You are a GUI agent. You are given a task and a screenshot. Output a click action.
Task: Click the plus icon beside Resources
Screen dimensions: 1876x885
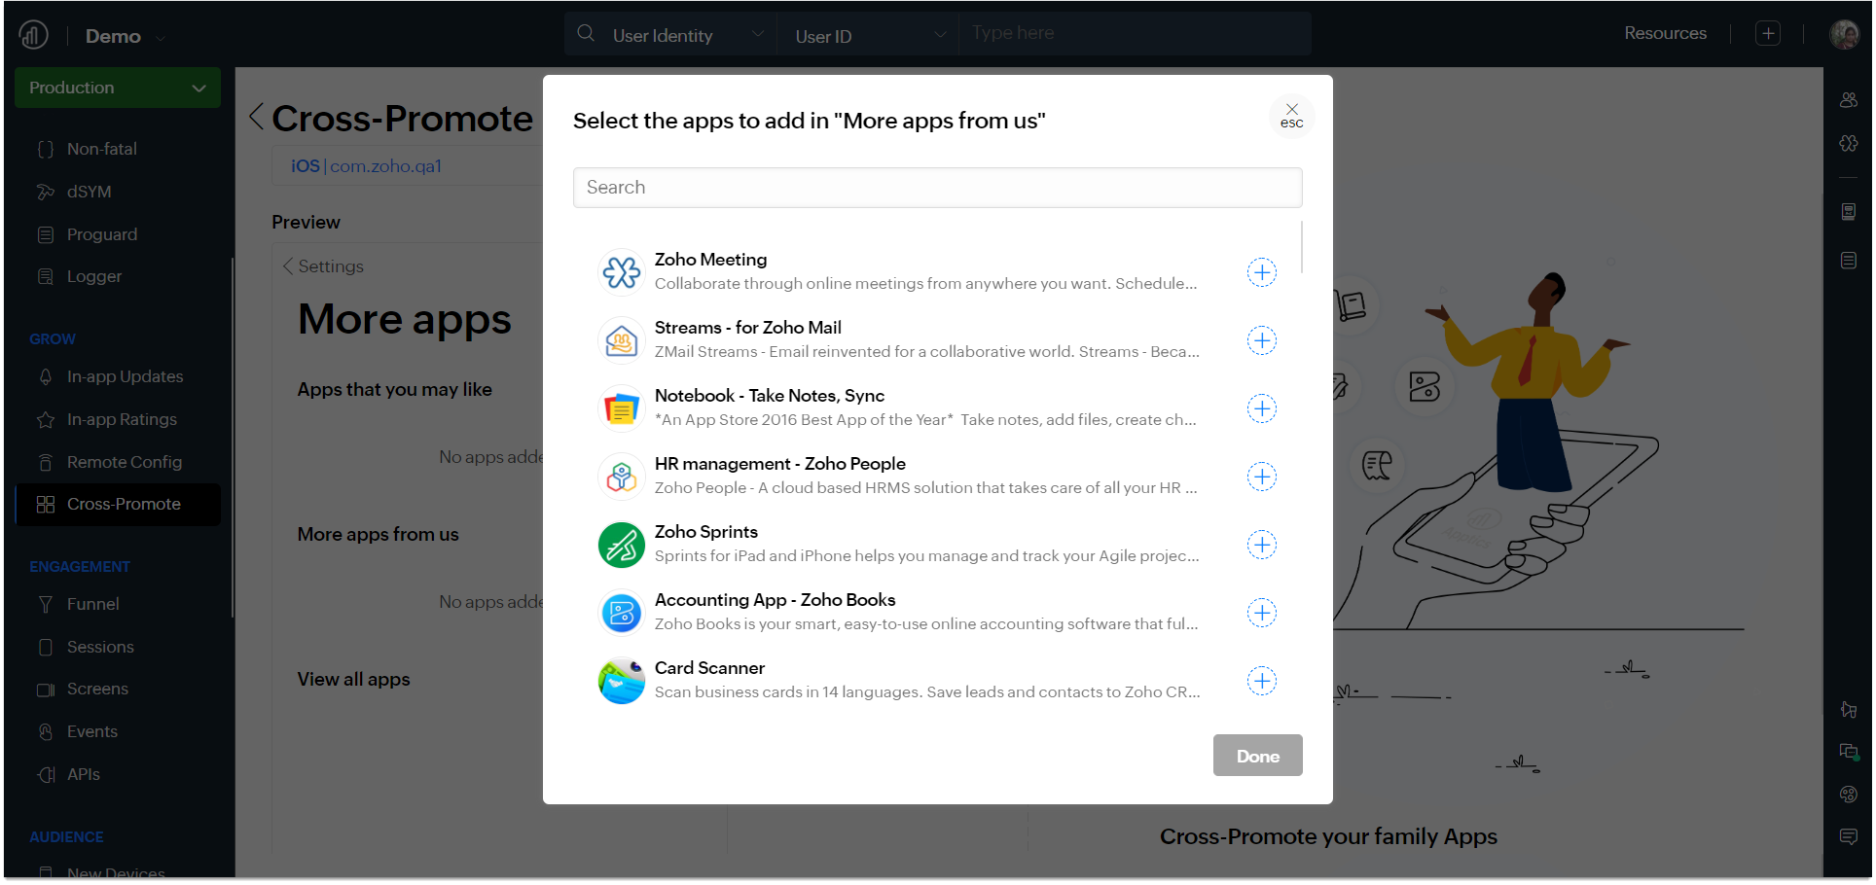1768,33
